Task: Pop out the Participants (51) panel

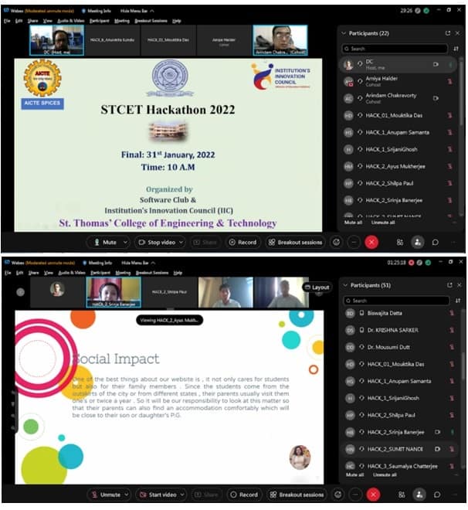Action: (449, 285)
